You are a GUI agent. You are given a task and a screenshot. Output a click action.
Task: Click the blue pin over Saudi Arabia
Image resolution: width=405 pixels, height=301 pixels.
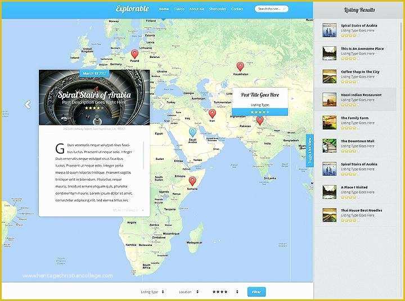pos(192,132)
